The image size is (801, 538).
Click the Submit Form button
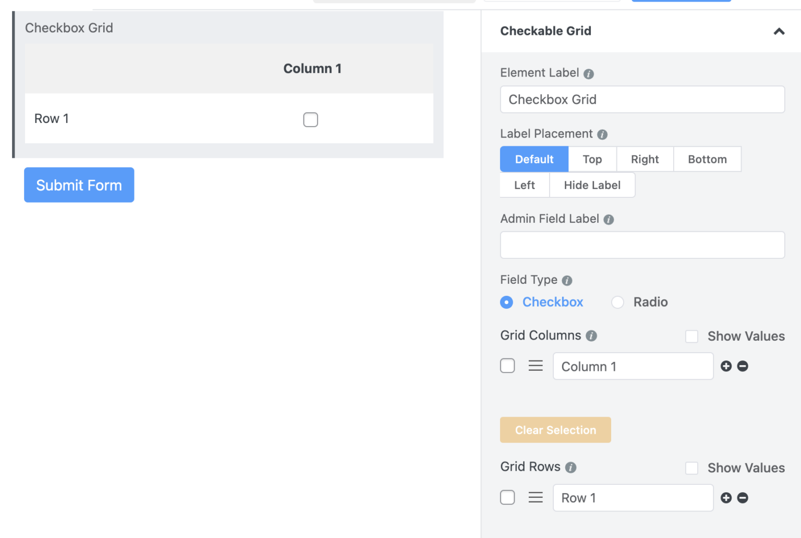click(79, 185)
